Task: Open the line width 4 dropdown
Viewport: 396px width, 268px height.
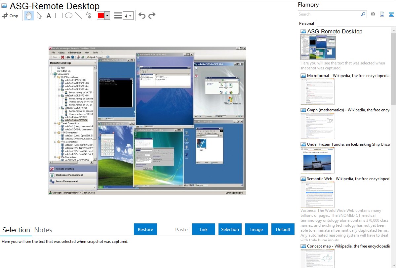Action: click(x=128, y=16)
